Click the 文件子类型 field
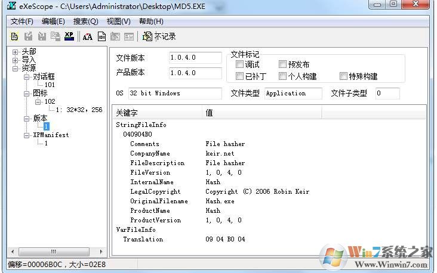437x273 pixels. (387, 93)
